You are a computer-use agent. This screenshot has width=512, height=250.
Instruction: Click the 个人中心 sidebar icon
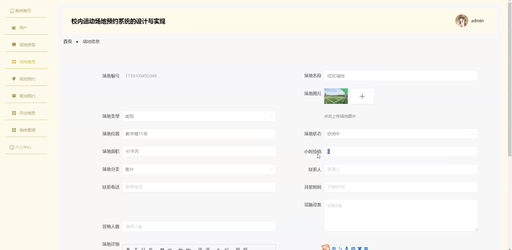[12, 147]
